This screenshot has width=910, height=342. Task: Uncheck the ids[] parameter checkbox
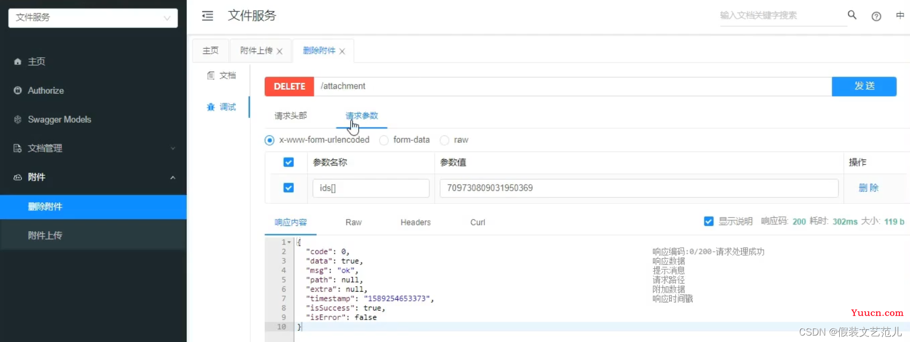(288, 188)
